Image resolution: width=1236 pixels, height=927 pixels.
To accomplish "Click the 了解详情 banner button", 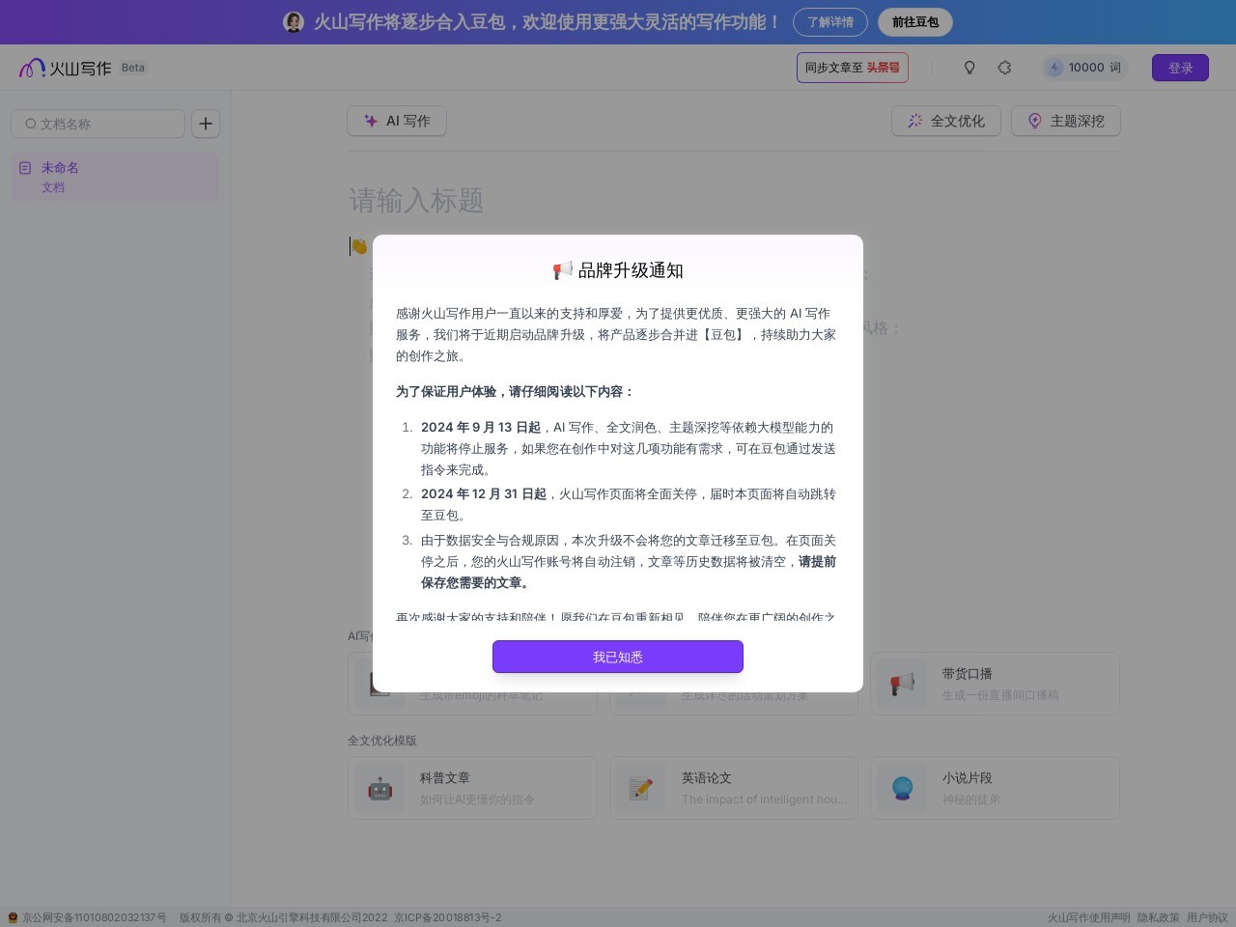I will (x=829, y=22).
